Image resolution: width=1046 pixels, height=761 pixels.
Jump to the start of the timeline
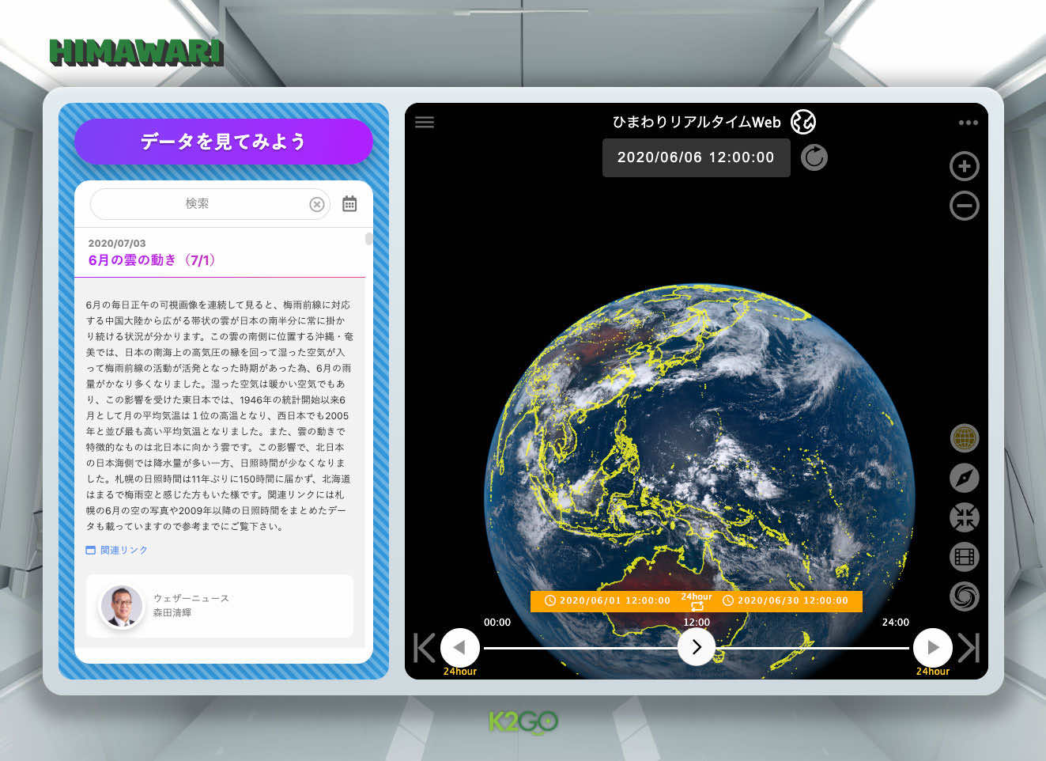[424, 648]
